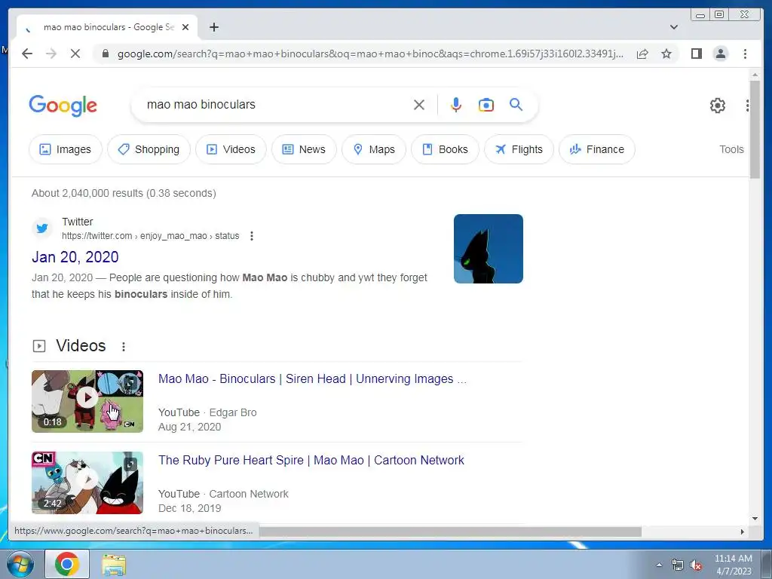Image resolution: width=772 pixels, height=579 pixels.
Task: Click the padlock site info icon
Action: tap(106, 54)
